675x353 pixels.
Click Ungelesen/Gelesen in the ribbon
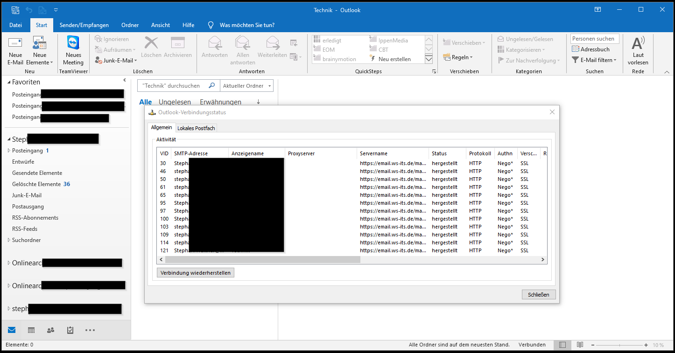[x=525, y=39]
